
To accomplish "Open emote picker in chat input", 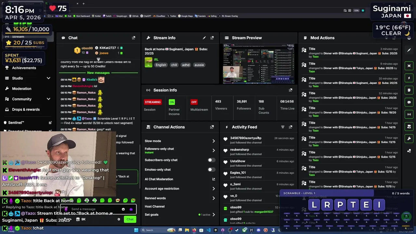I will (123, 209).
